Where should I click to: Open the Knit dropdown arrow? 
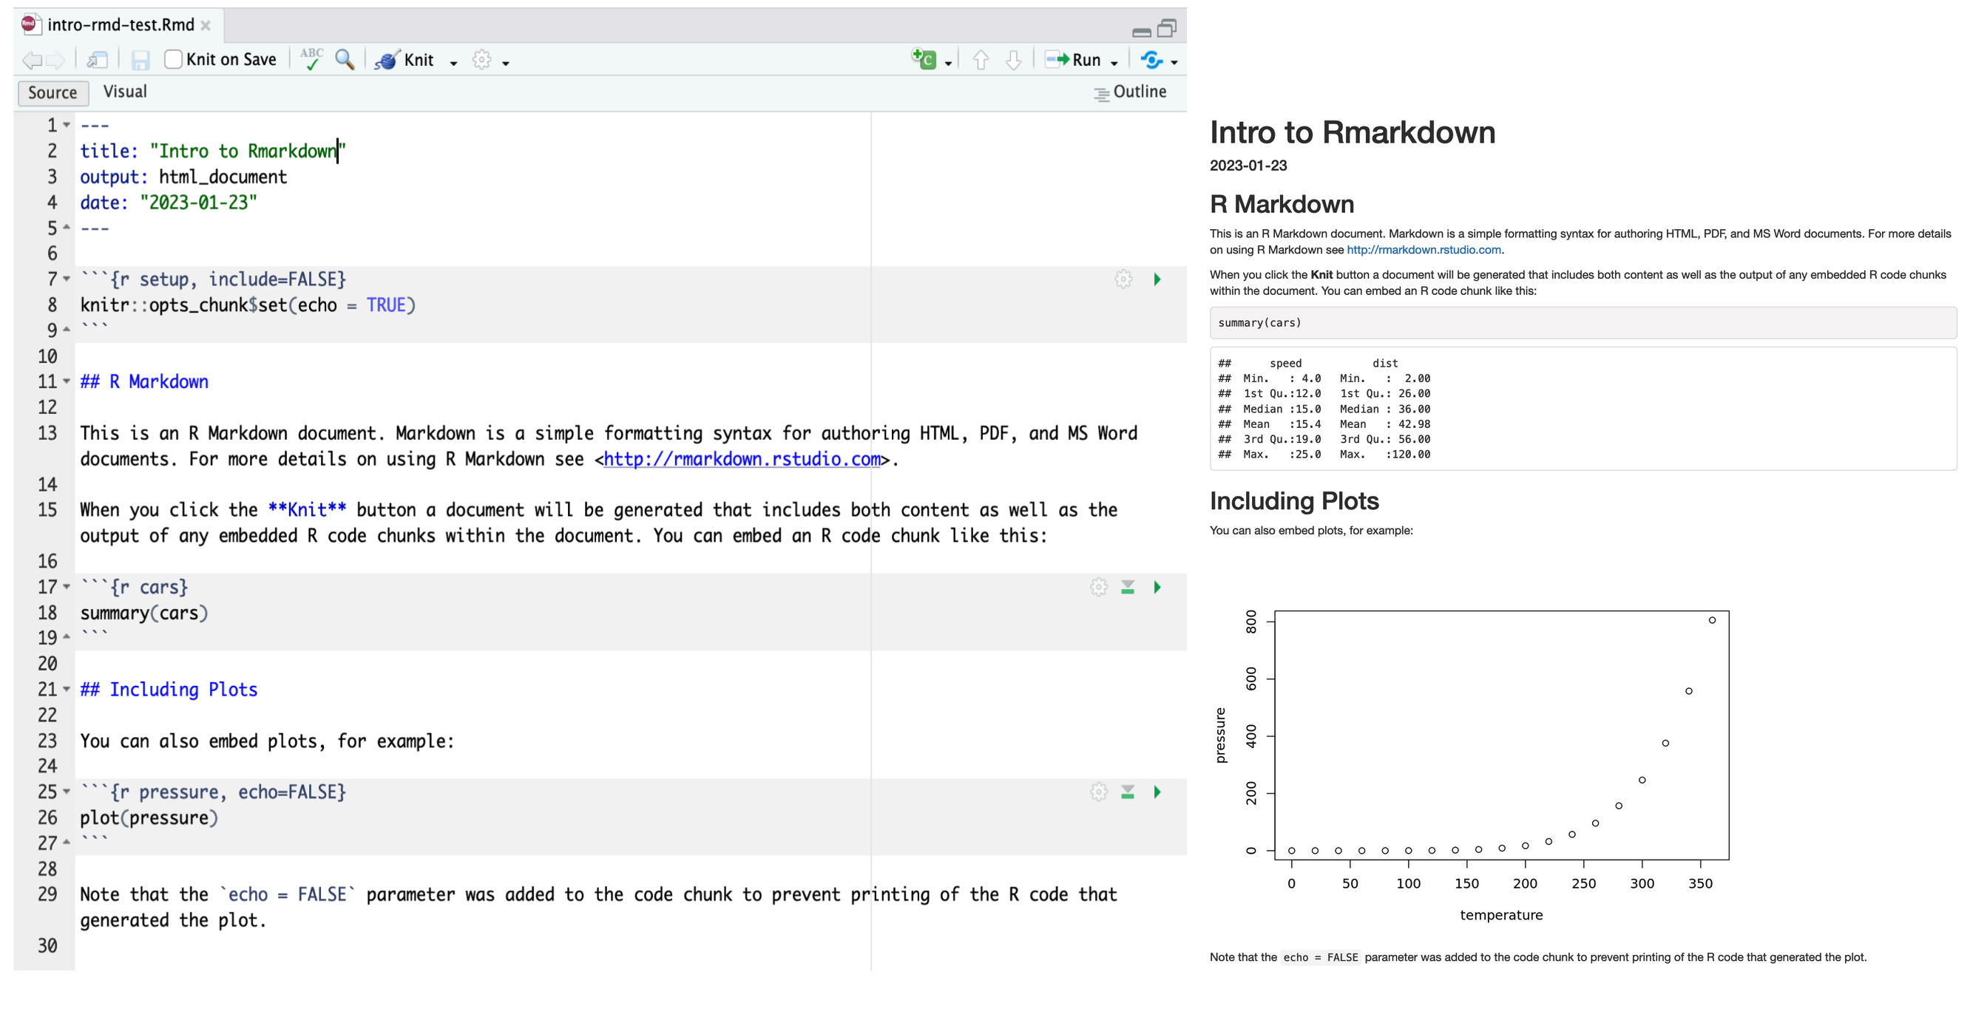pos(453,63)
